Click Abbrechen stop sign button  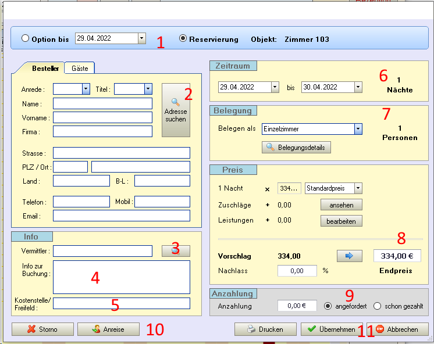click(x=397, y=329)
